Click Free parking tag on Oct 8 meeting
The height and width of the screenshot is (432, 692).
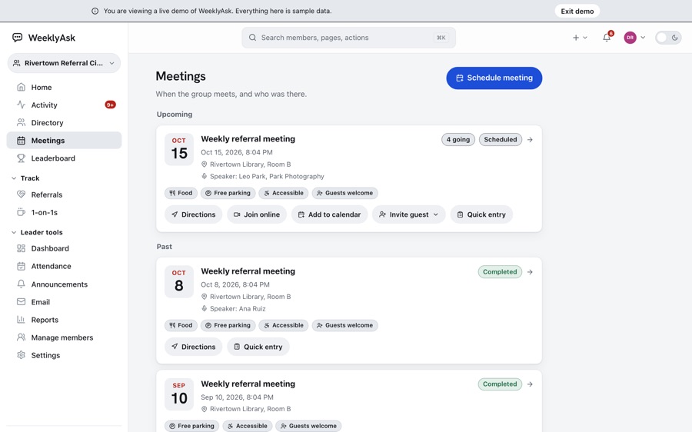click(x=228, y=325)
